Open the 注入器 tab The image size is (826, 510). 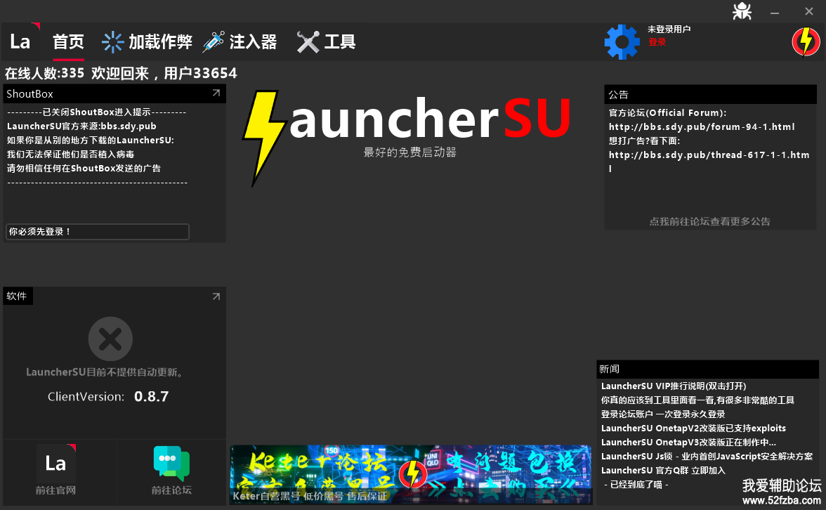[253, 41]
